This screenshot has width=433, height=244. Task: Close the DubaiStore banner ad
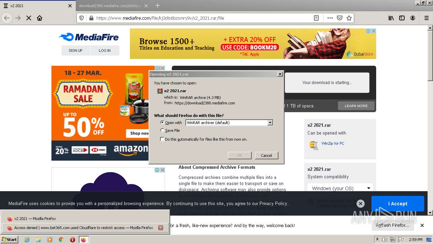pos(373,31)
